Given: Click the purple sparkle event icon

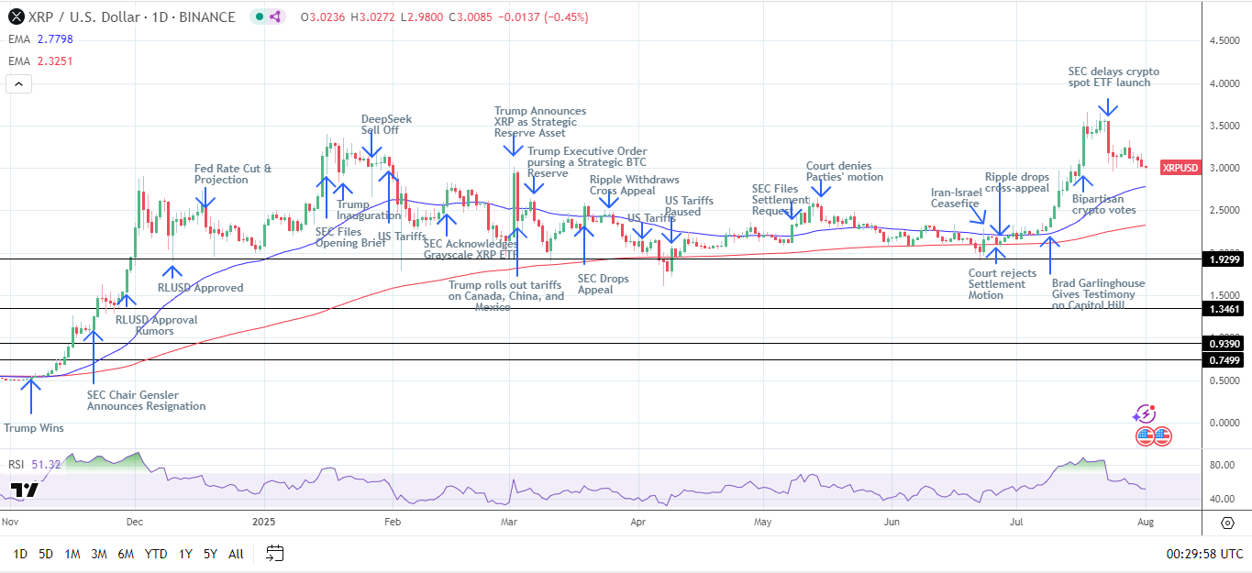Looking at the screenshot, I should point(1145,413).
